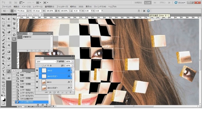This screenshot has width=202, height=114.
Task: Select the Pen tool
Action: pyautogui.click(x=3, y=68)
